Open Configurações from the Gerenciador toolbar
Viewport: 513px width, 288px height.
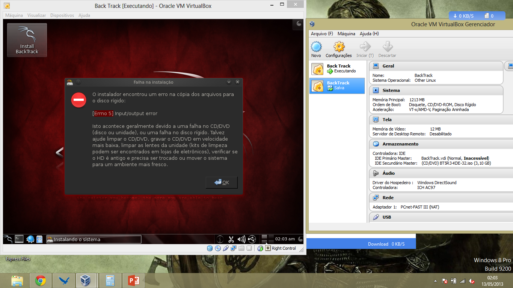tap(339, 49)
